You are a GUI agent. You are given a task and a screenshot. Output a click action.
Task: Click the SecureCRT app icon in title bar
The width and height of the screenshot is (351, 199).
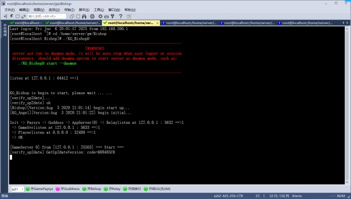[3, 4]
